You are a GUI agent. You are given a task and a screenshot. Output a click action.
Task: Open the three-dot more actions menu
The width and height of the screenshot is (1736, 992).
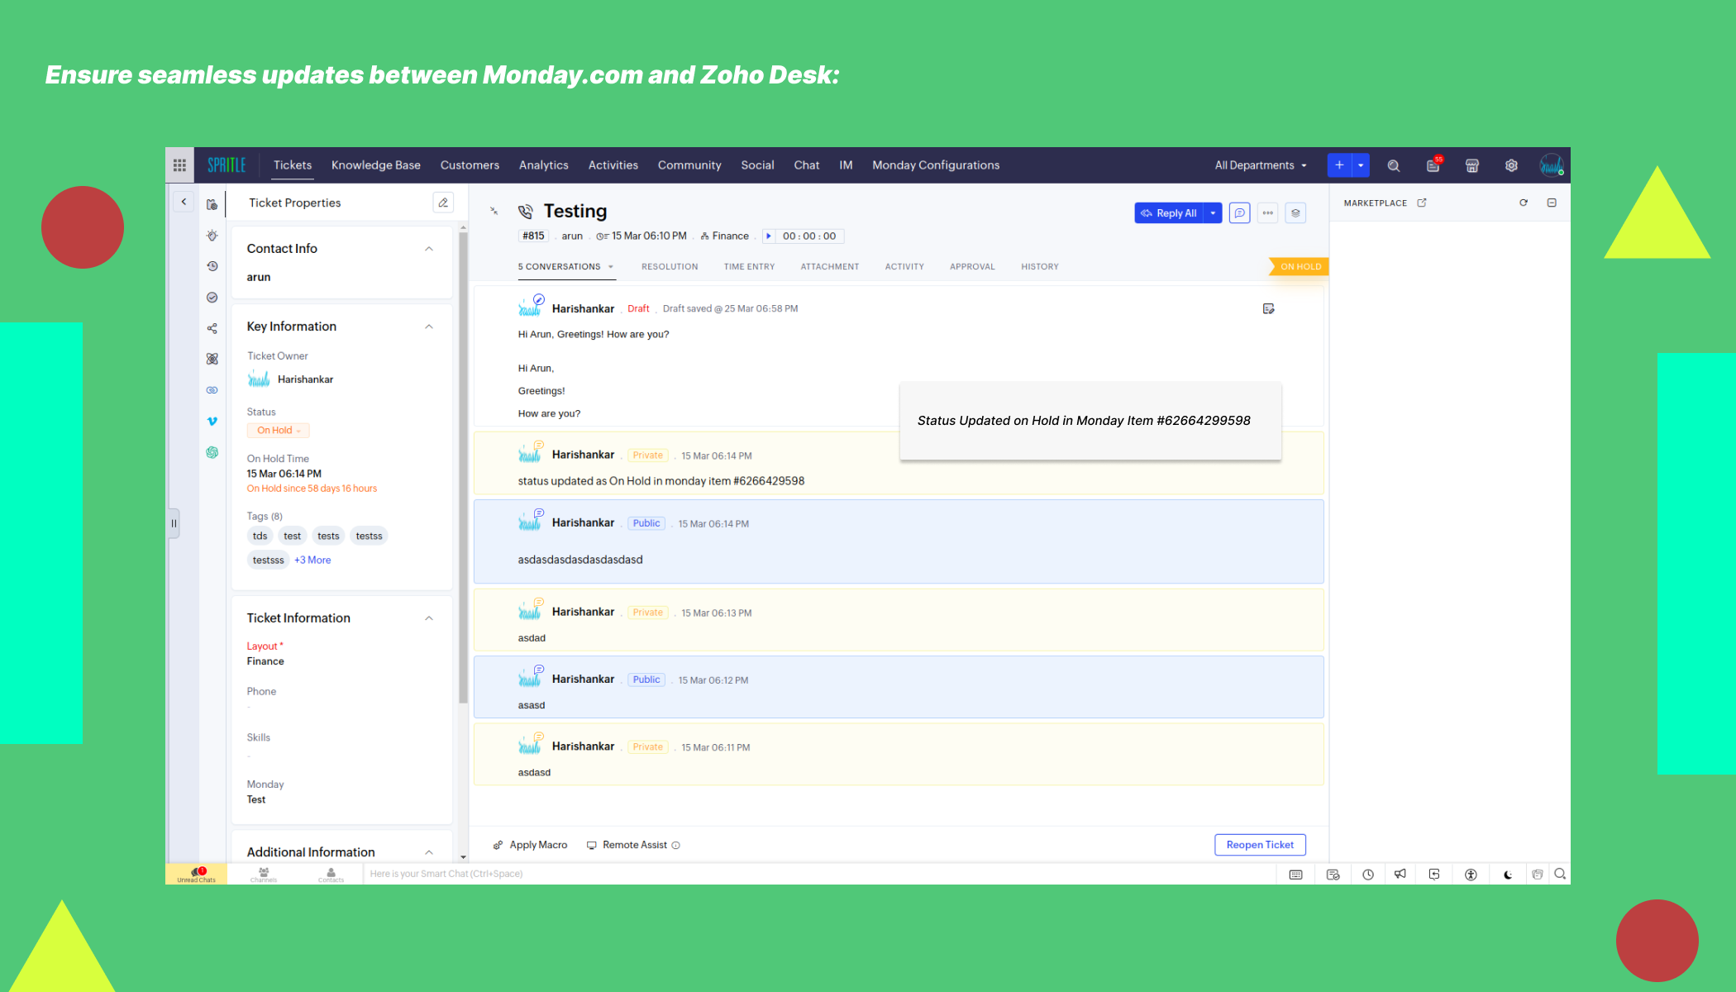click(1267, 213)
